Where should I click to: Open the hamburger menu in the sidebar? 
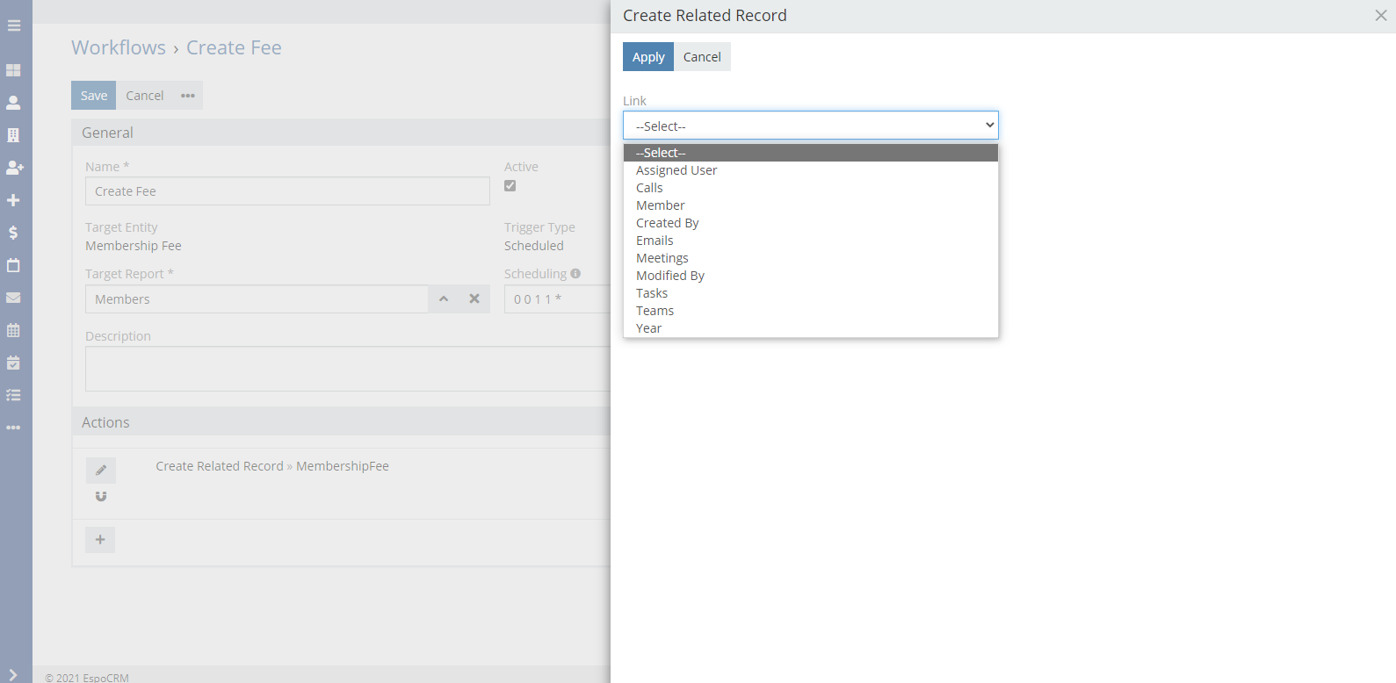pyautogui.click(x=14, y=25)
